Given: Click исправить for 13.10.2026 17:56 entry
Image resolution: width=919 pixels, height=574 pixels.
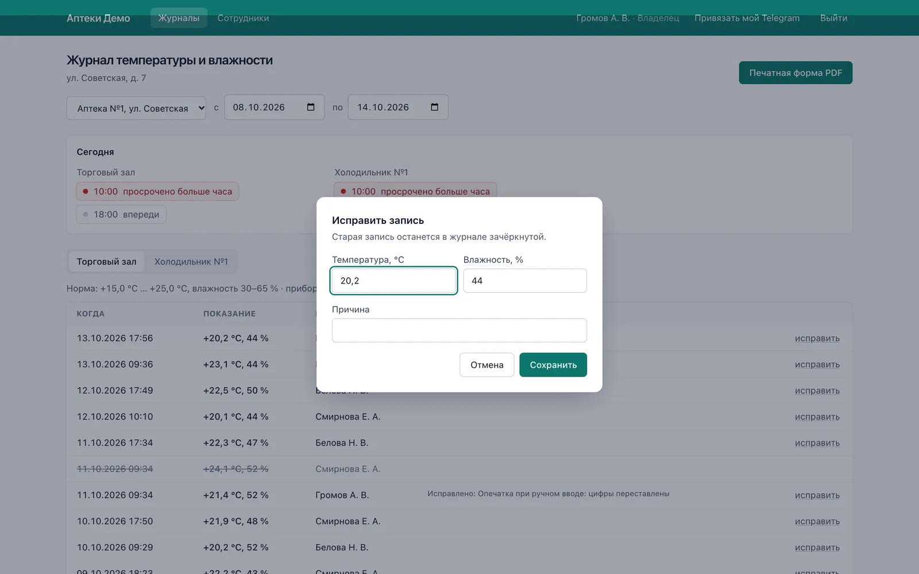Looking at the screenshot, I should coord(817,339).
